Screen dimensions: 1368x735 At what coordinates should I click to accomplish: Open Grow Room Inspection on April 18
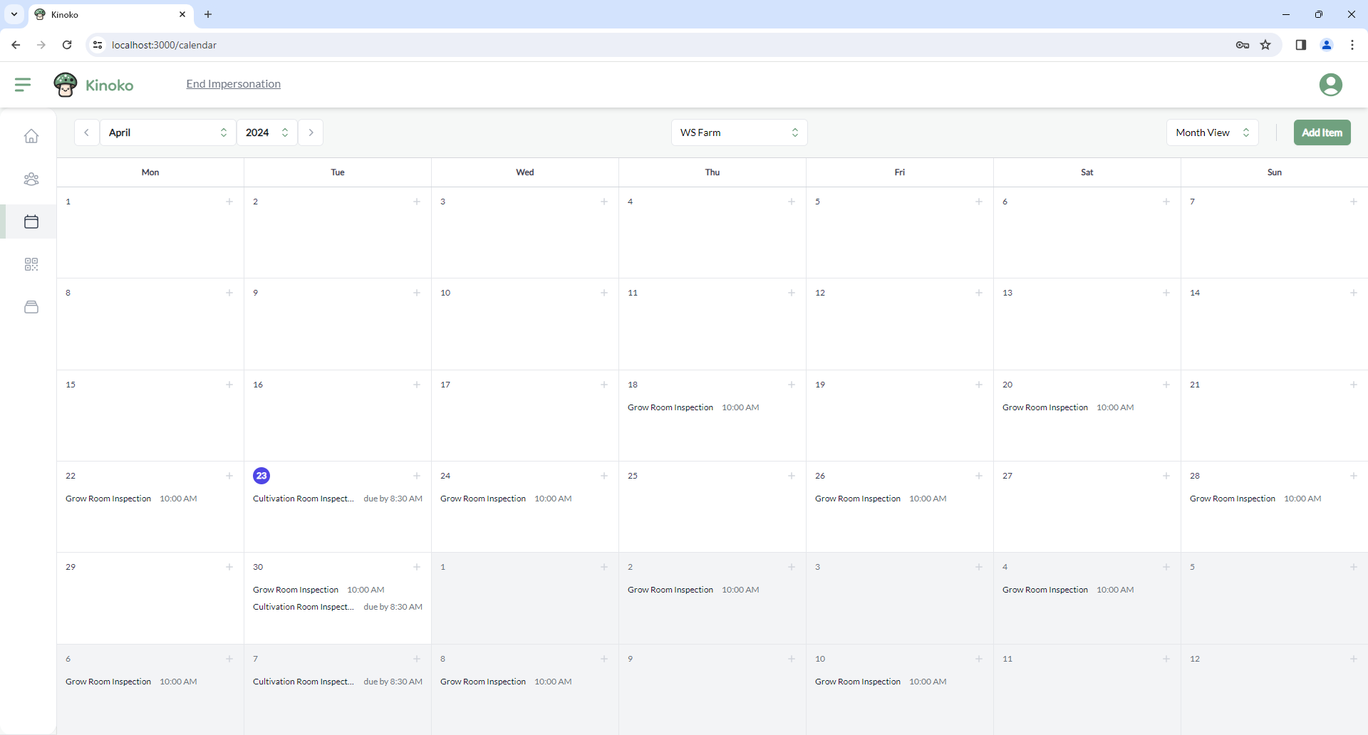pyautogui.click(x=670, y=407)
